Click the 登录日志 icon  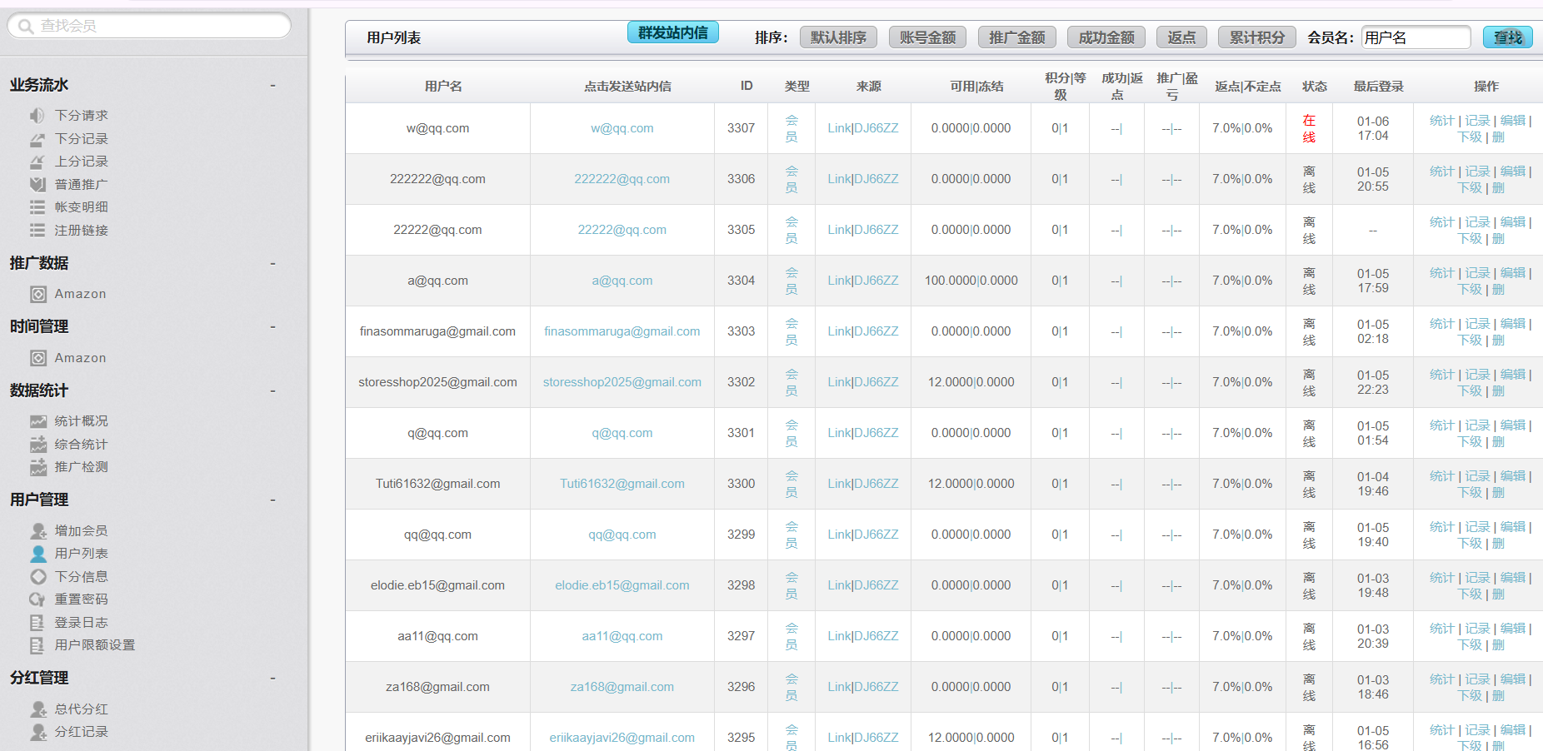[x=37, y=623]
